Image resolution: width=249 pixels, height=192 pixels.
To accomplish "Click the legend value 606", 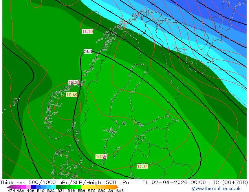I will coord(120,190).
